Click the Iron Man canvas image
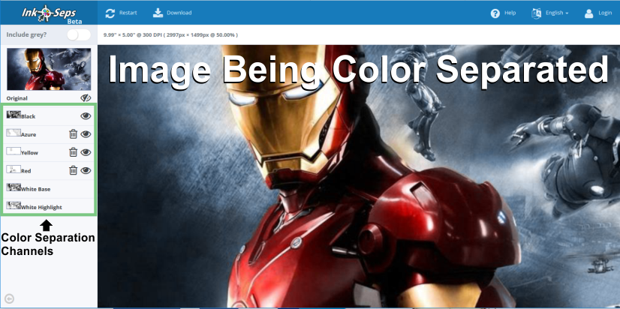 point(359,176)
